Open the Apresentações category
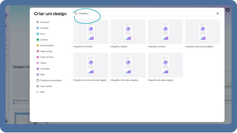Screen dimensions: 237x133 [47, 45]
